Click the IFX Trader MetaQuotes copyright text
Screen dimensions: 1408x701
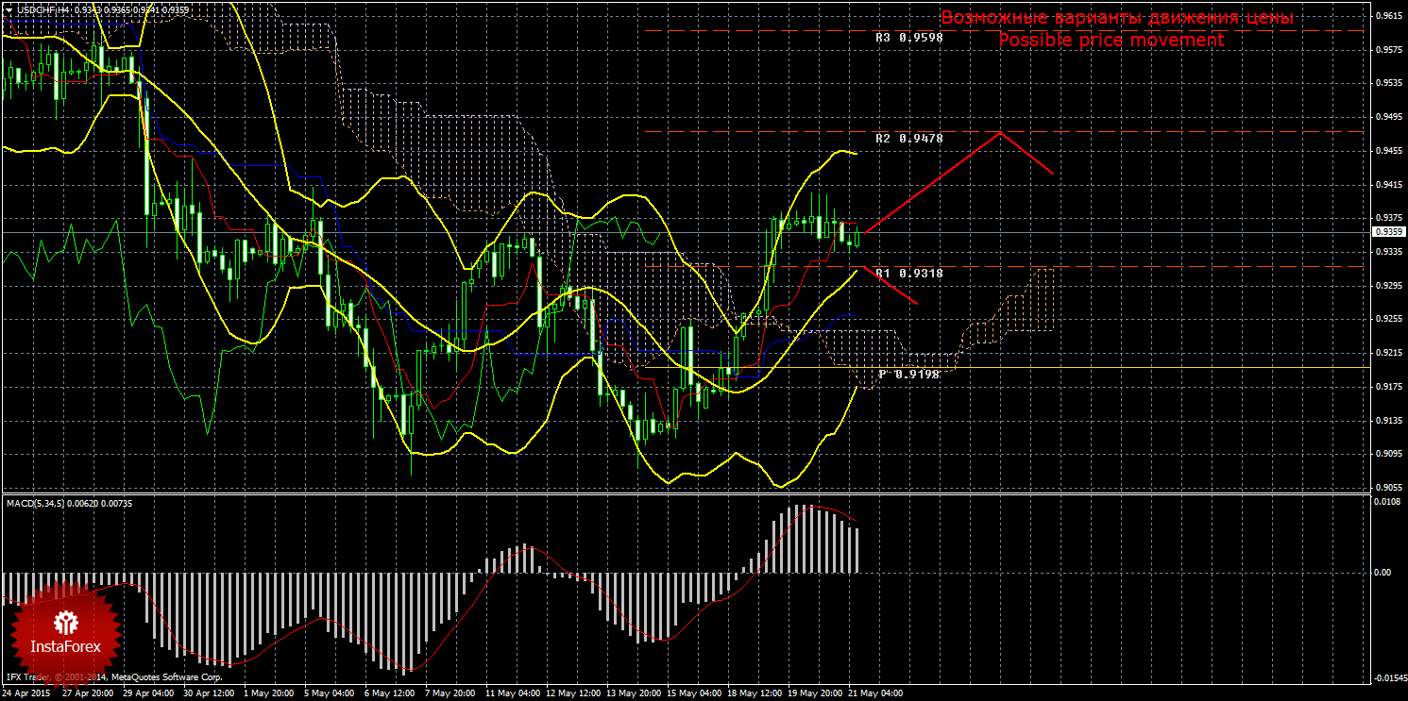pyautogui.click(x=114, y=677)
